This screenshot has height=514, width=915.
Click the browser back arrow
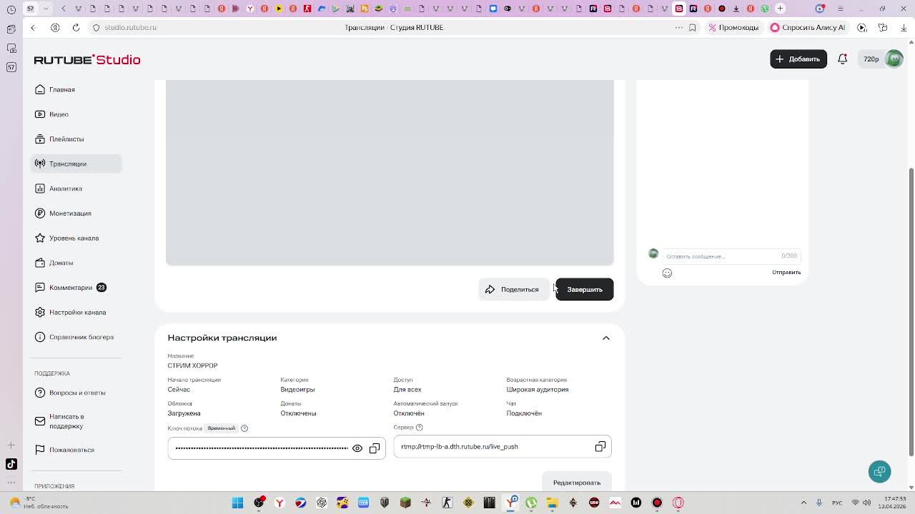tap(33, 27)
